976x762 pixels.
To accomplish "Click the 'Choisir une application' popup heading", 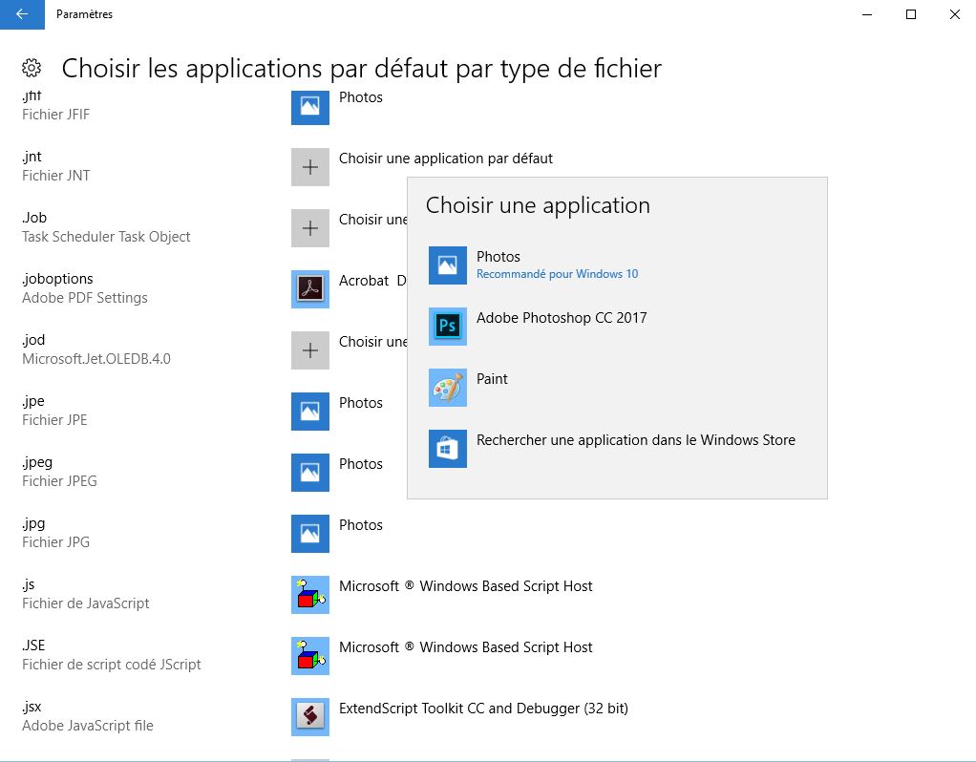I will (538, 205).
